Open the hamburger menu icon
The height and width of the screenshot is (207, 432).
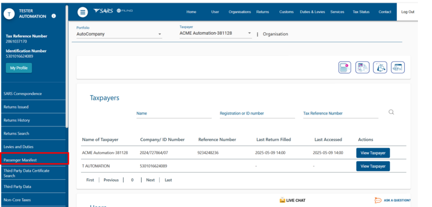click(x=83, y=12)
